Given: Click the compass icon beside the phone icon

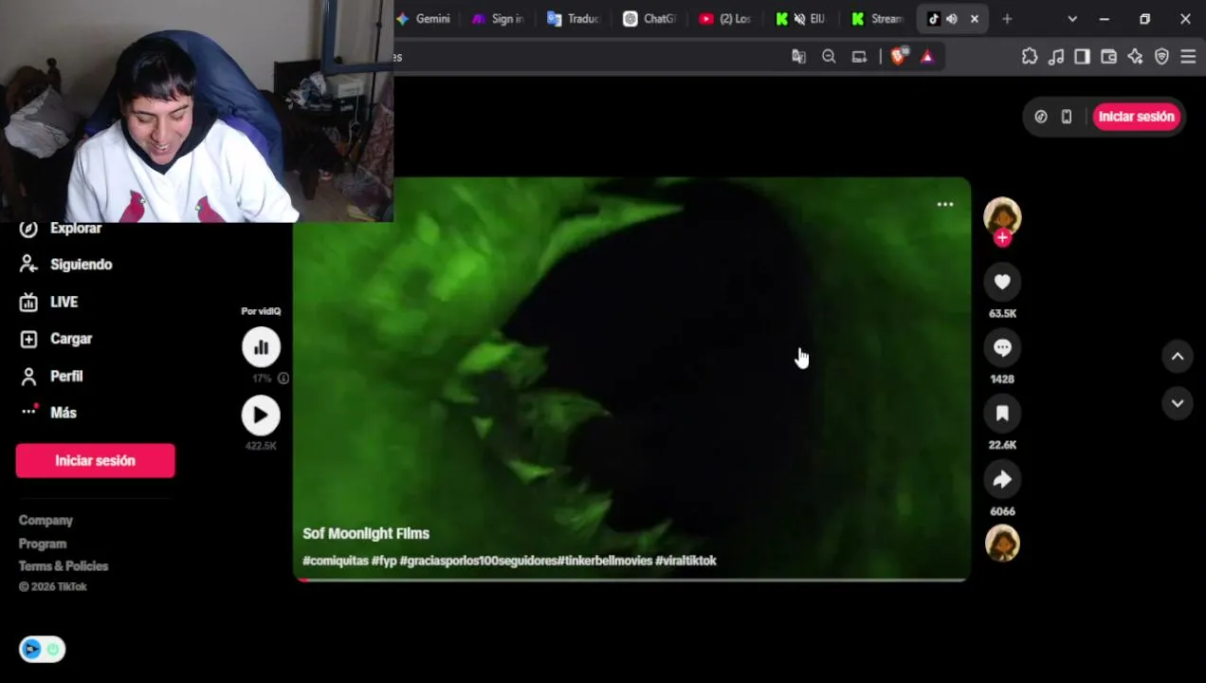Looking at the screenshot, I should click(1041, 117).
